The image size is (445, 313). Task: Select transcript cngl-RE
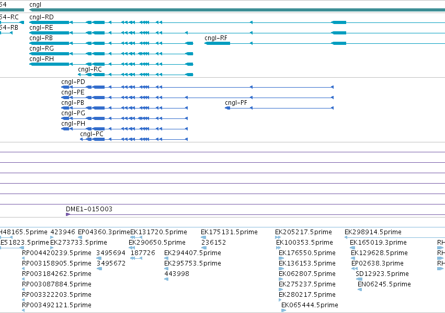(237, 33)
